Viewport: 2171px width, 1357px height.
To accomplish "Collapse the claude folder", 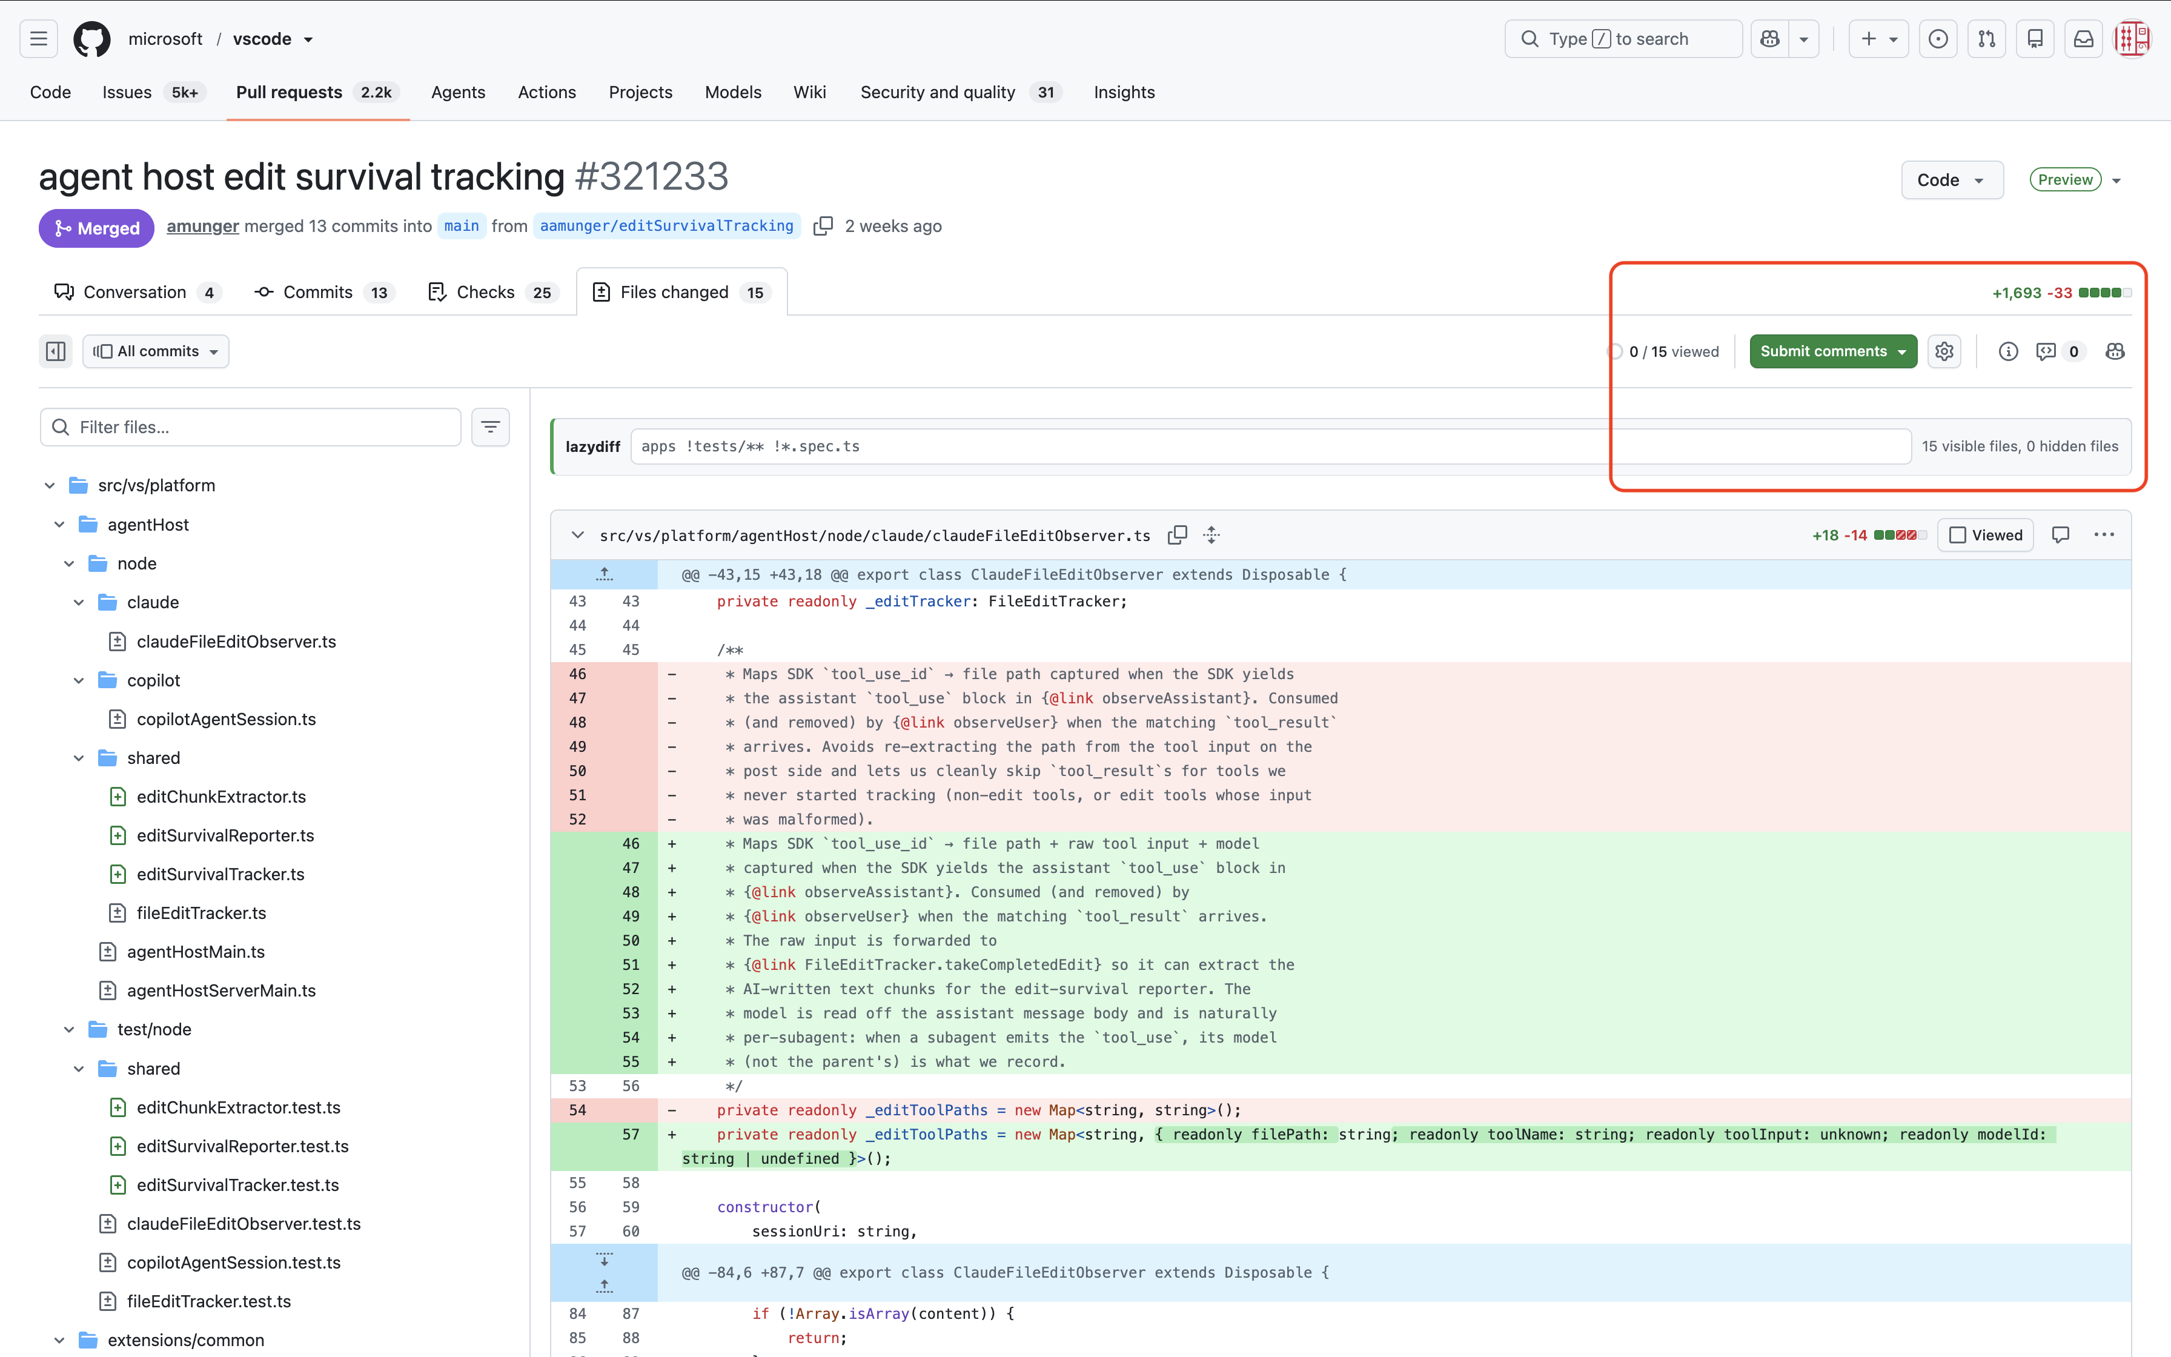I will 79,602.
